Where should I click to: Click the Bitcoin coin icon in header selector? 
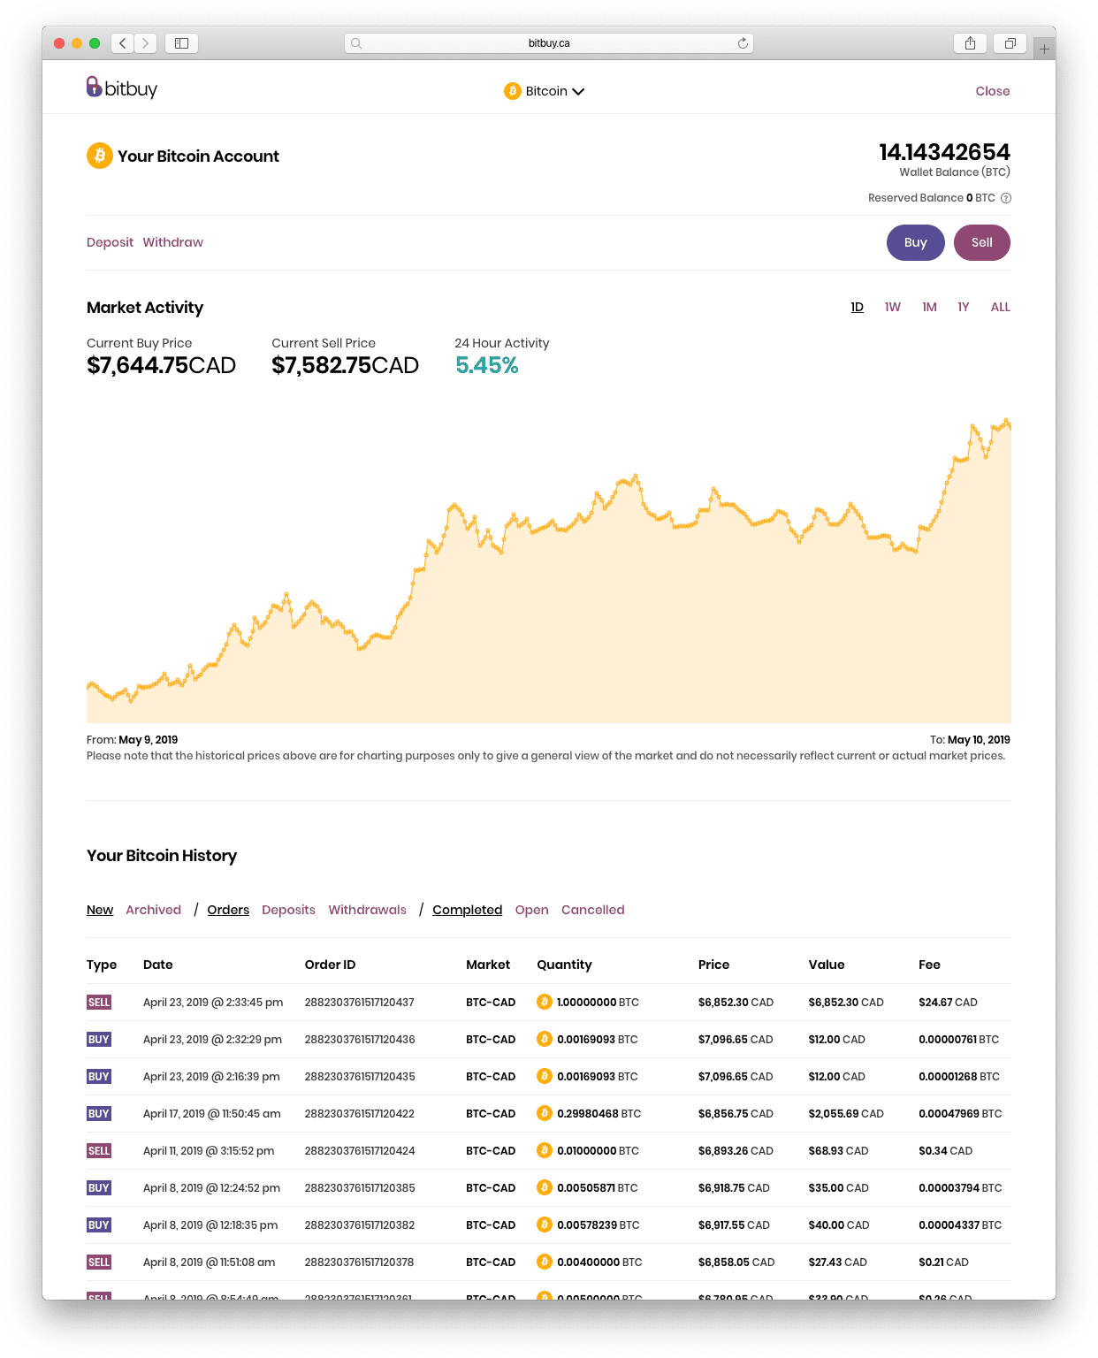tap(512, 91)
